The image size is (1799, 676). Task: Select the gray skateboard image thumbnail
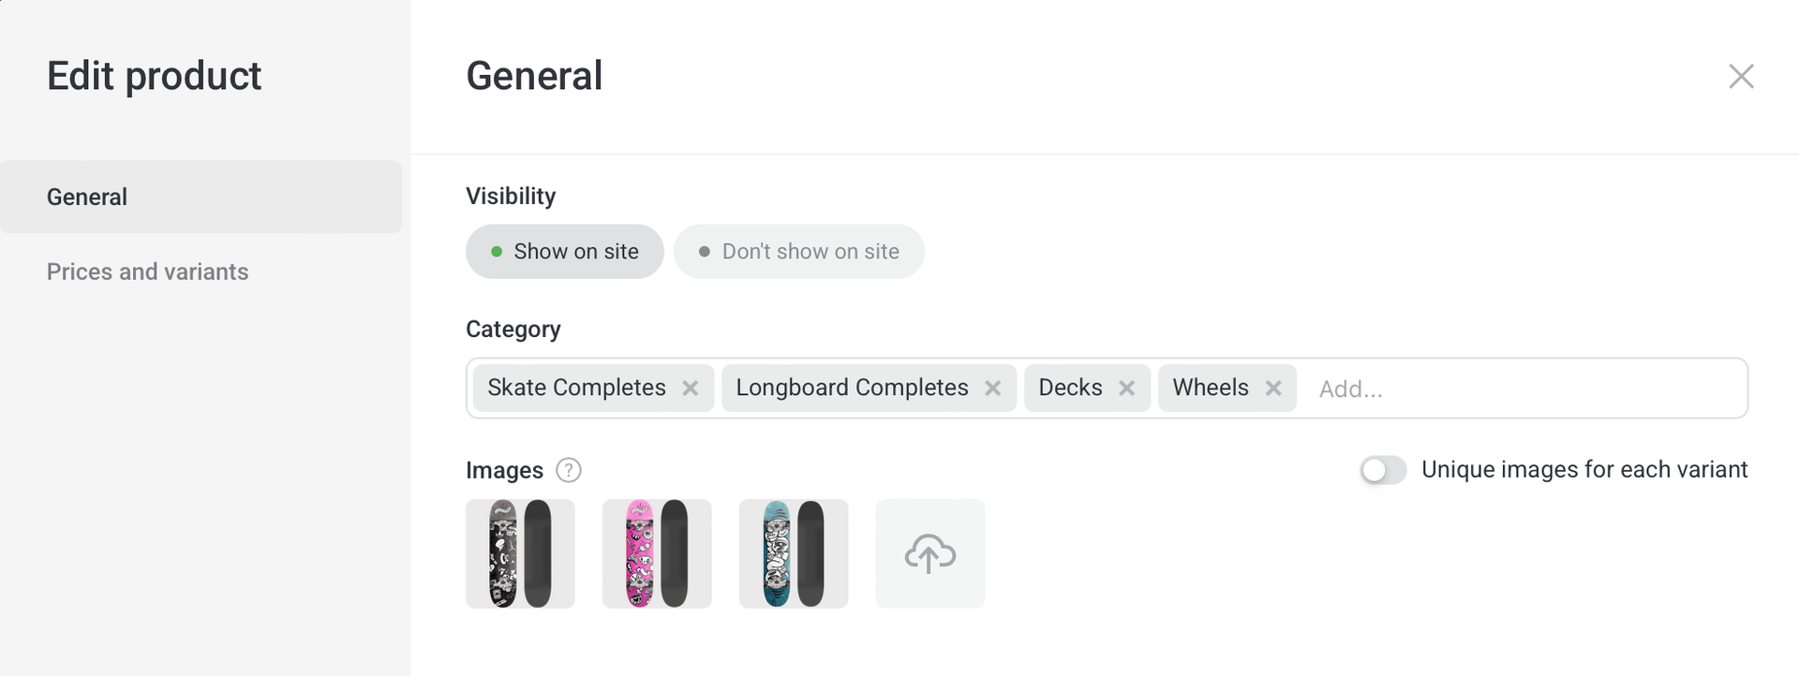[520, 553]
